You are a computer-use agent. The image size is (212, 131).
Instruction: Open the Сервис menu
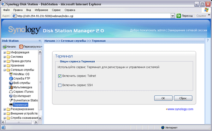[56, 10]
